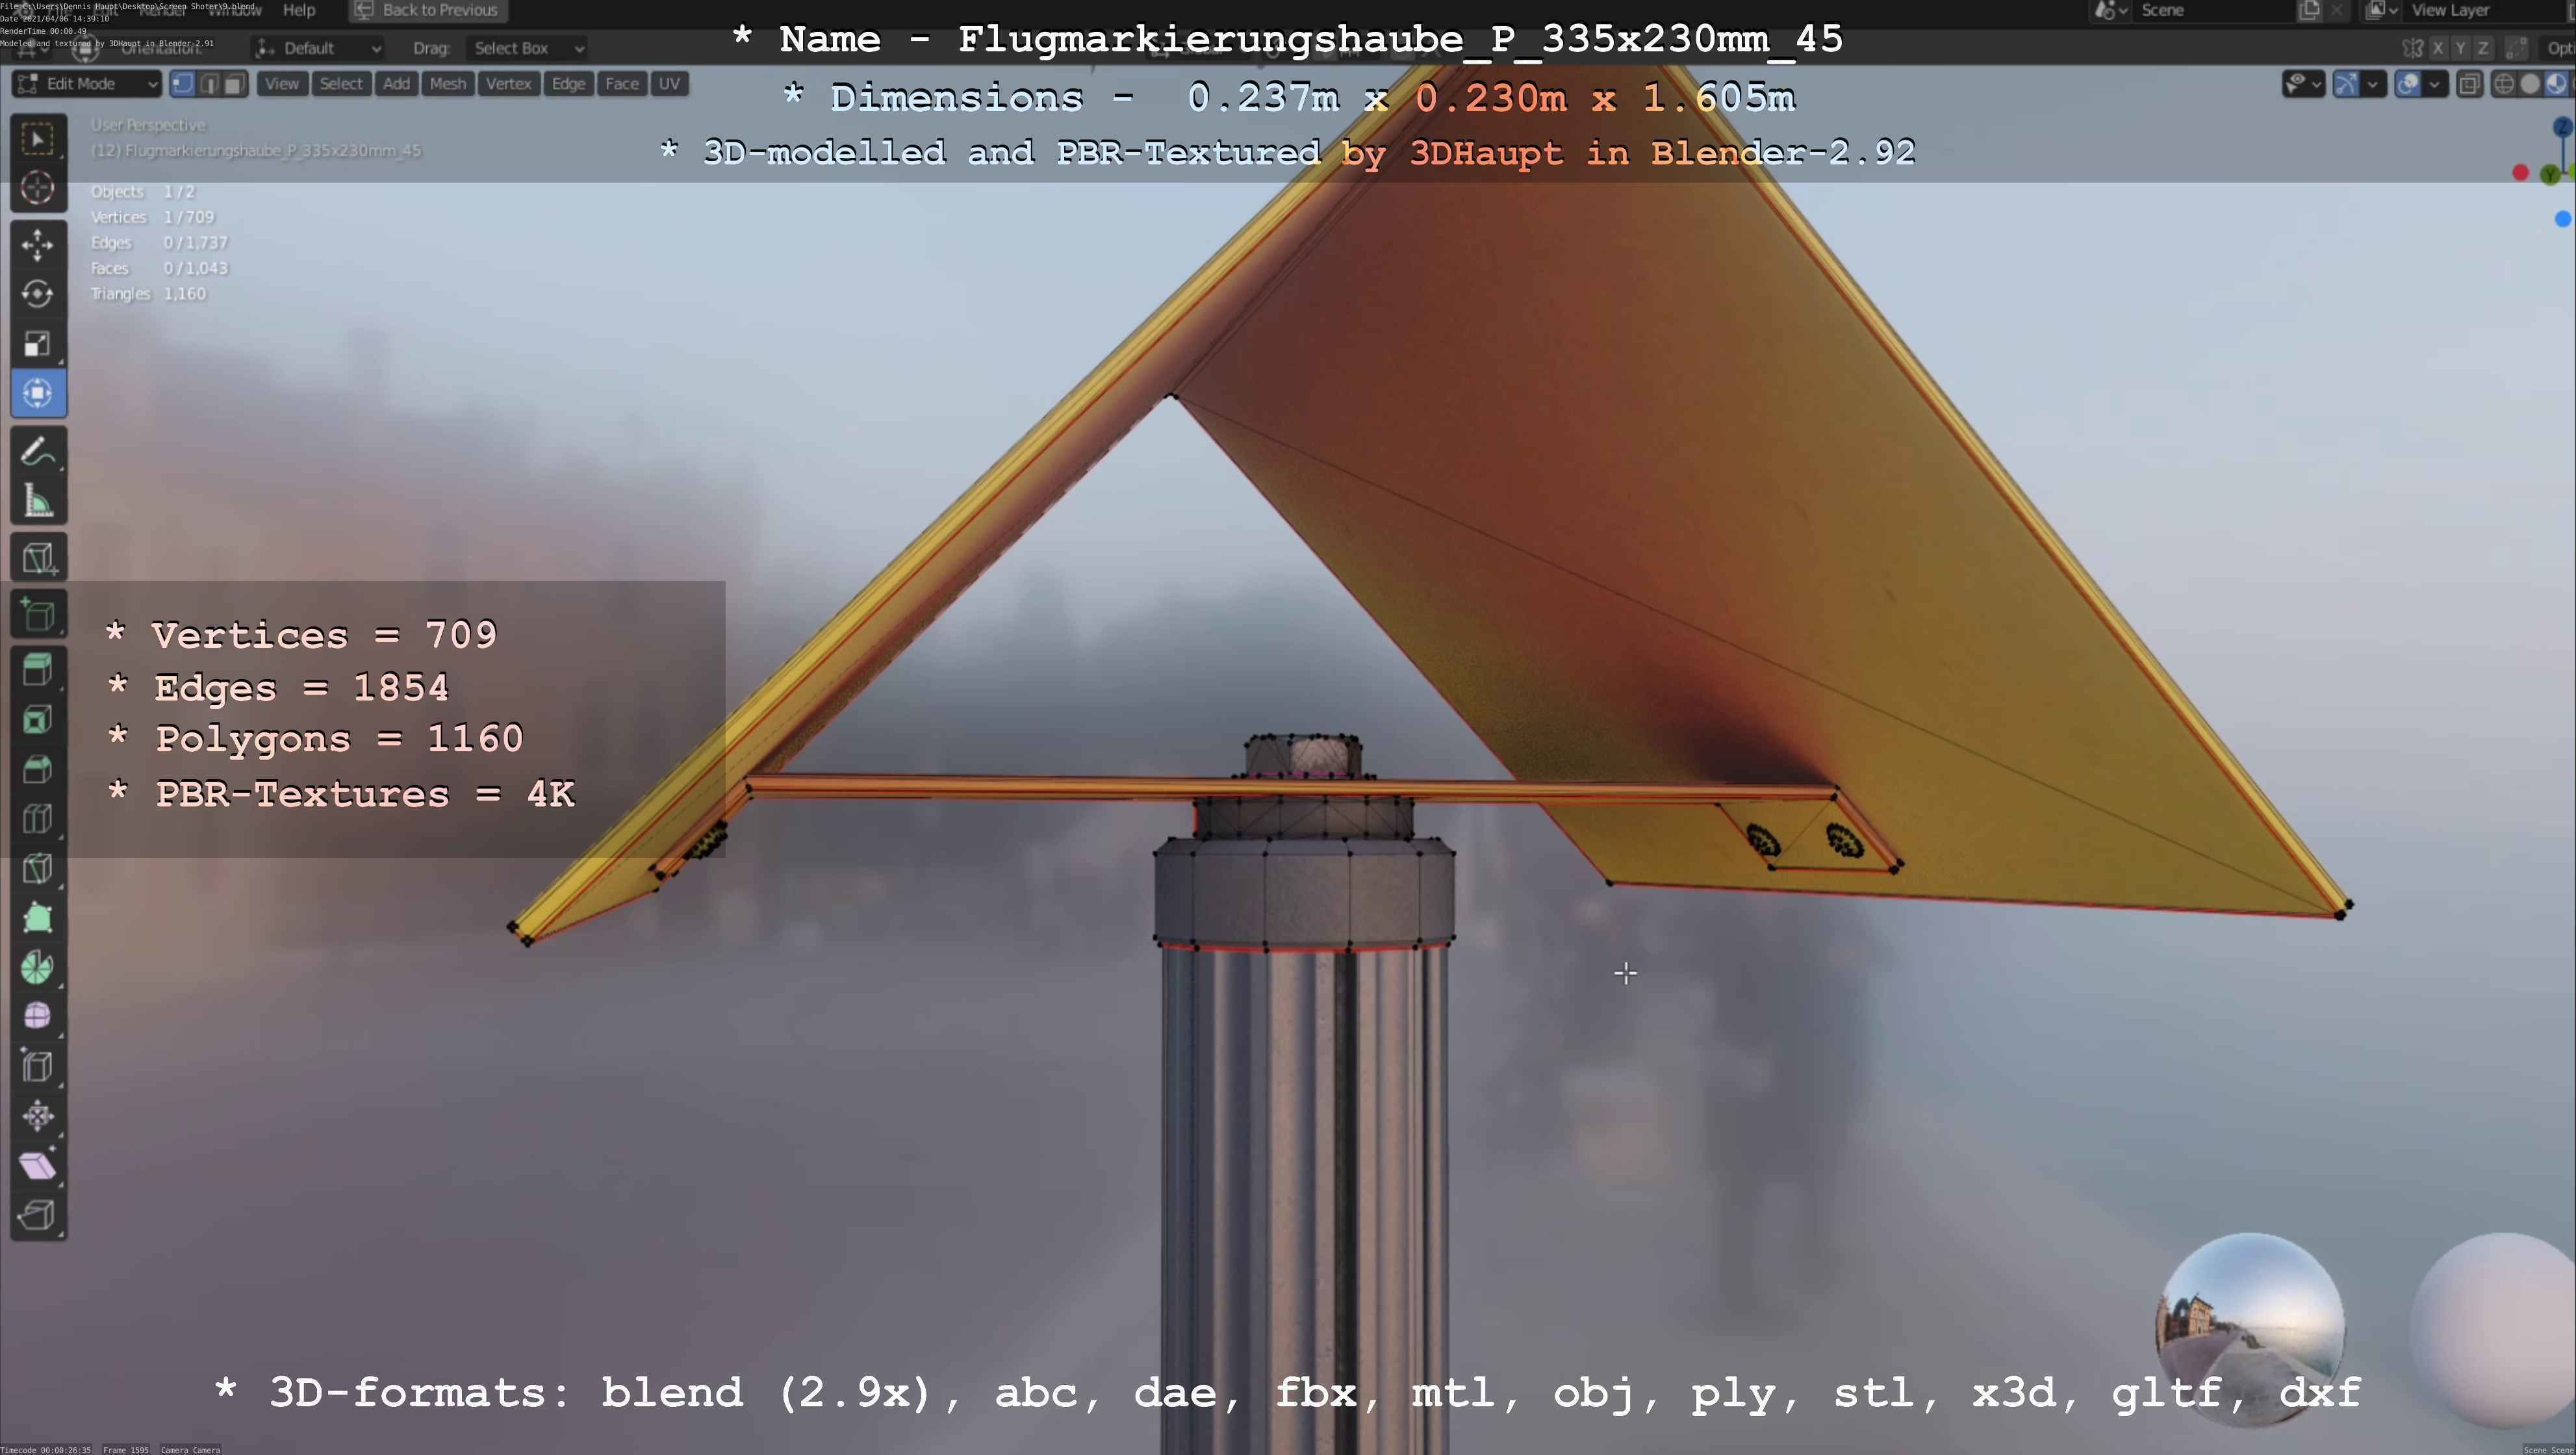2576x1455 pixels.
Task: Toggle X axis mirror button
Action: (x=2438, y=48)
